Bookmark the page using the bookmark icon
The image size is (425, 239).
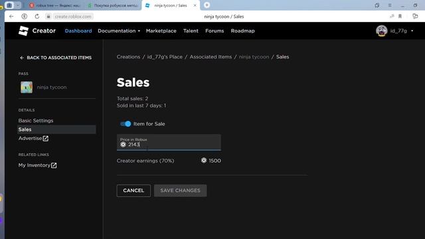pos(400,17)
